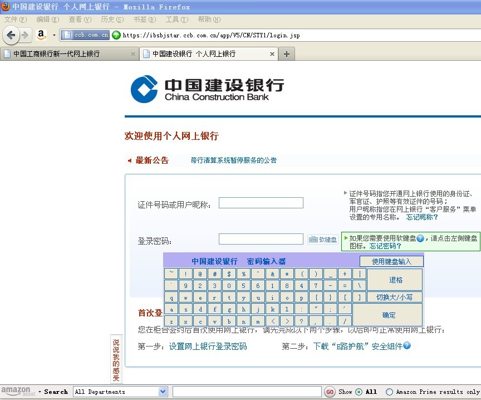Click the > key on the password keypad
The height and width of the screenshot is (400, 481).
(x=287, y=321)
